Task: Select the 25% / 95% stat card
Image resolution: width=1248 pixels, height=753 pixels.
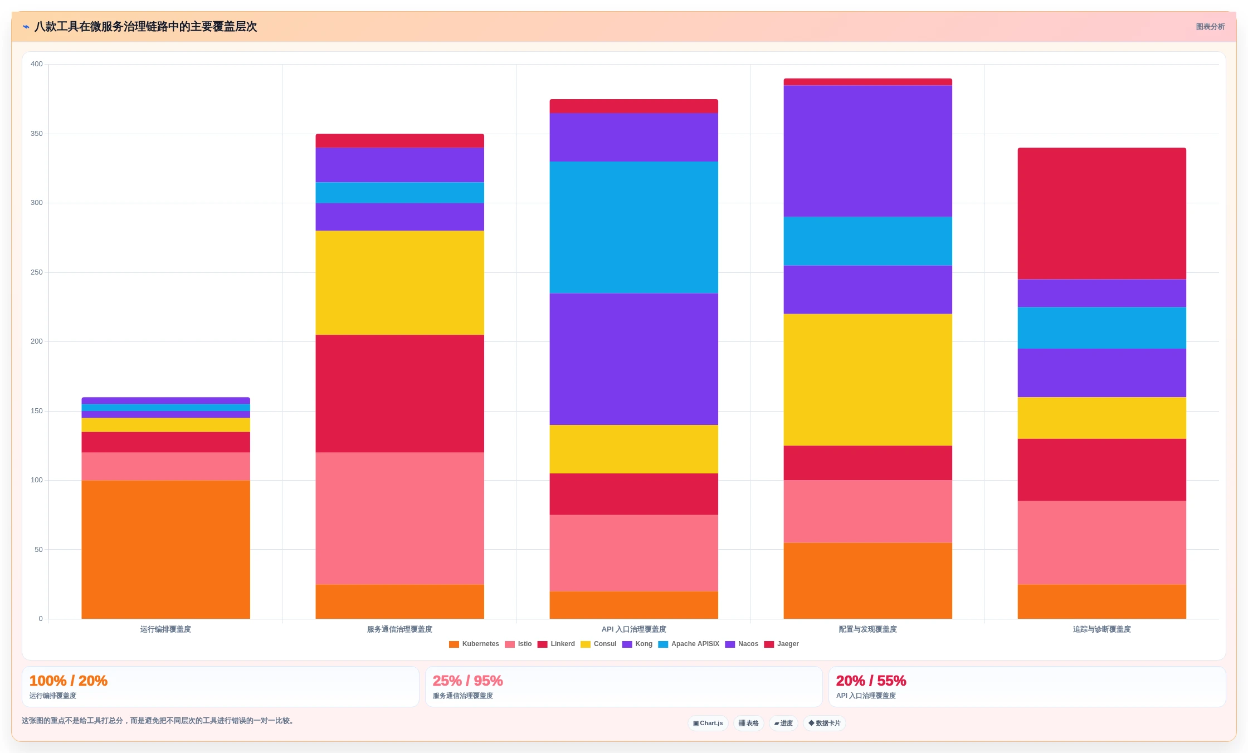Action: (624, 687)
